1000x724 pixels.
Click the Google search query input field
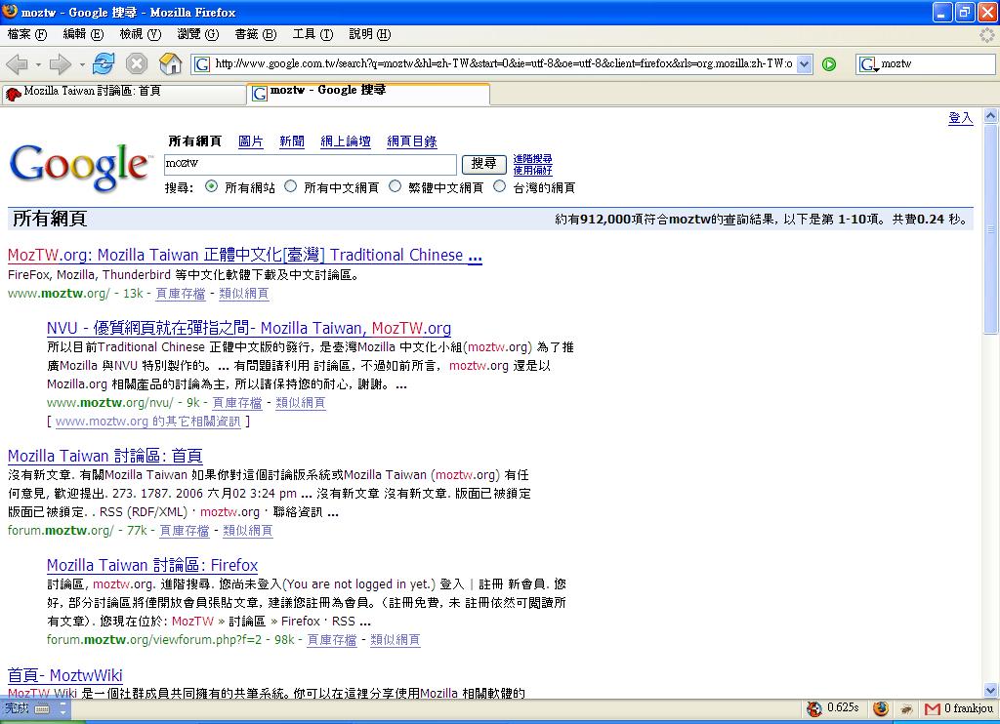310,164
